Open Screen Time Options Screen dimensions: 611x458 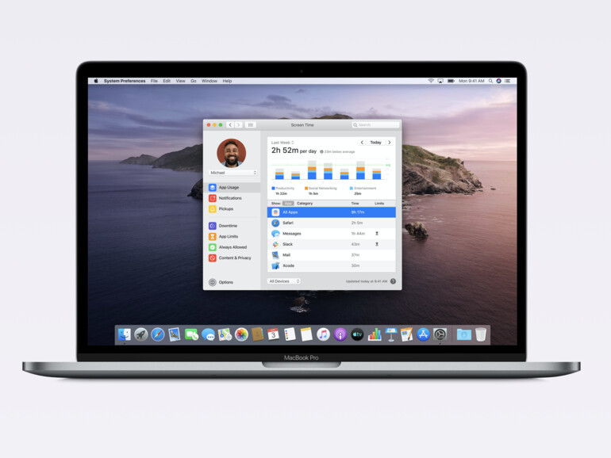[221, 282]
